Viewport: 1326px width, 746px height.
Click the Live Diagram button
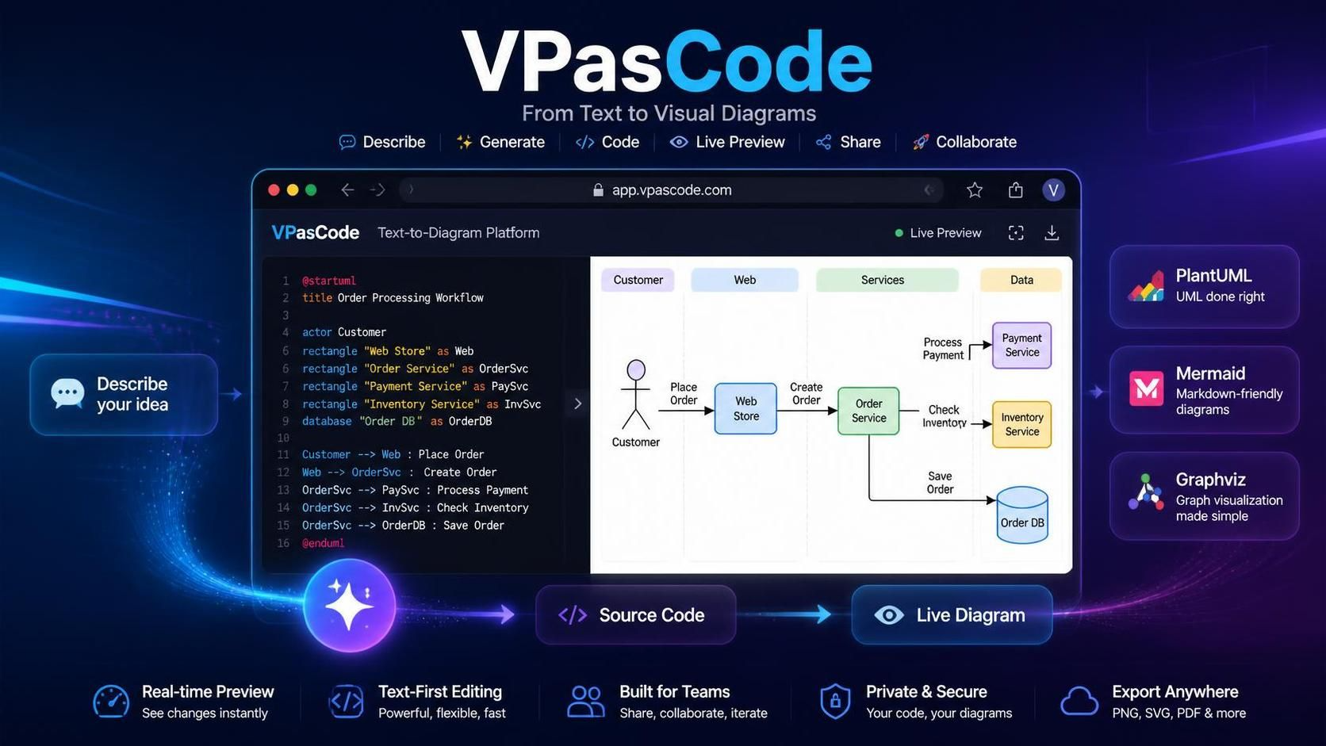point(952,615)
